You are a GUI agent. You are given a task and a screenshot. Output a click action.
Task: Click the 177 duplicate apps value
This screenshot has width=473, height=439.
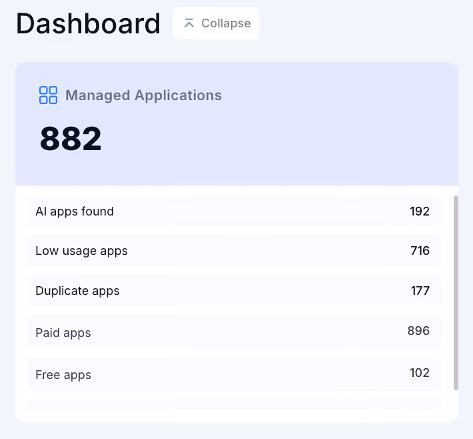point(420,291)
